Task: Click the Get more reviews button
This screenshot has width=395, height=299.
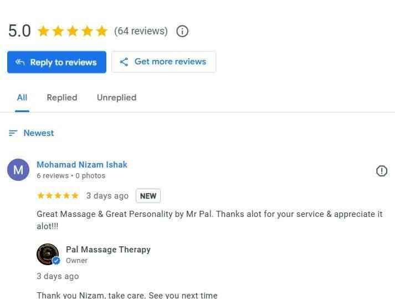Action: coord(164,62)
